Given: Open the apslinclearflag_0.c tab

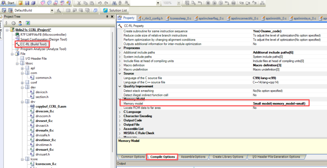Looking at the screenshot, I should click(x=209, y=18).
